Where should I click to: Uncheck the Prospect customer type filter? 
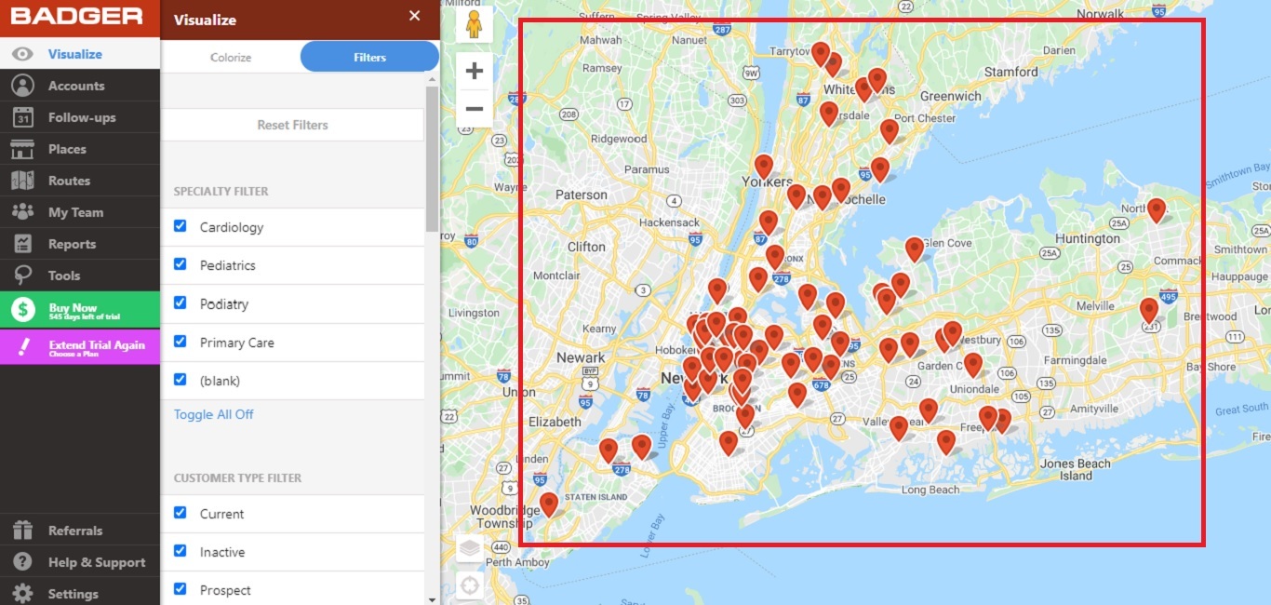[180, 589]
